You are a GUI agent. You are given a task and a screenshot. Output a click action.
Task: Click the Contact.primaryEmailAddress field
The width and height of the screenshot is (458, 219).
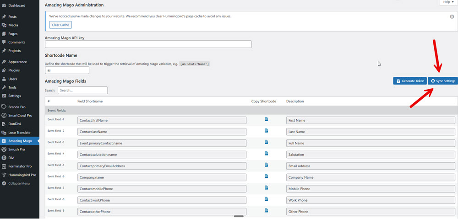point(162,166)
